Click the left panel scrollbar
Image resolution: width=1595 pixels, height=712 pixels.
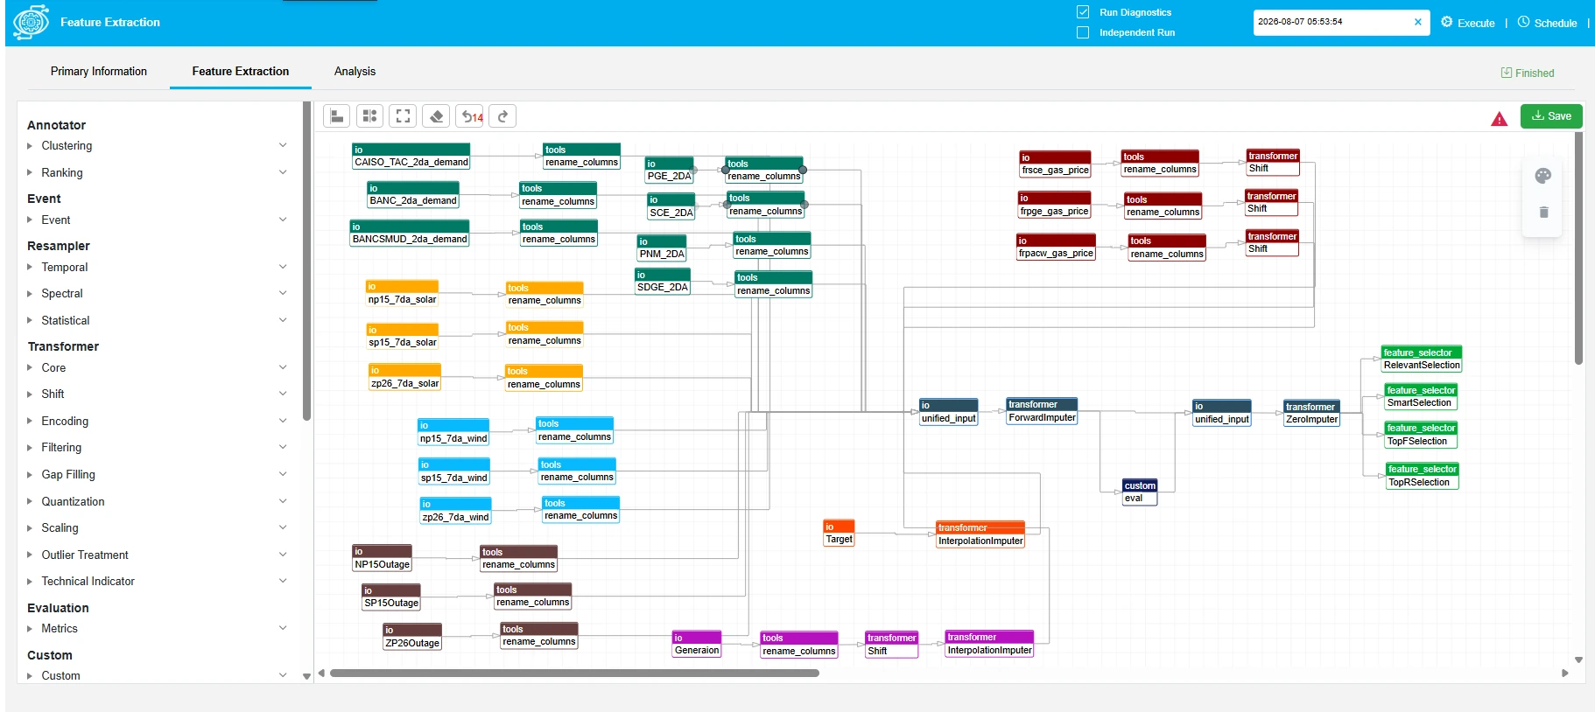coord(306,261)
